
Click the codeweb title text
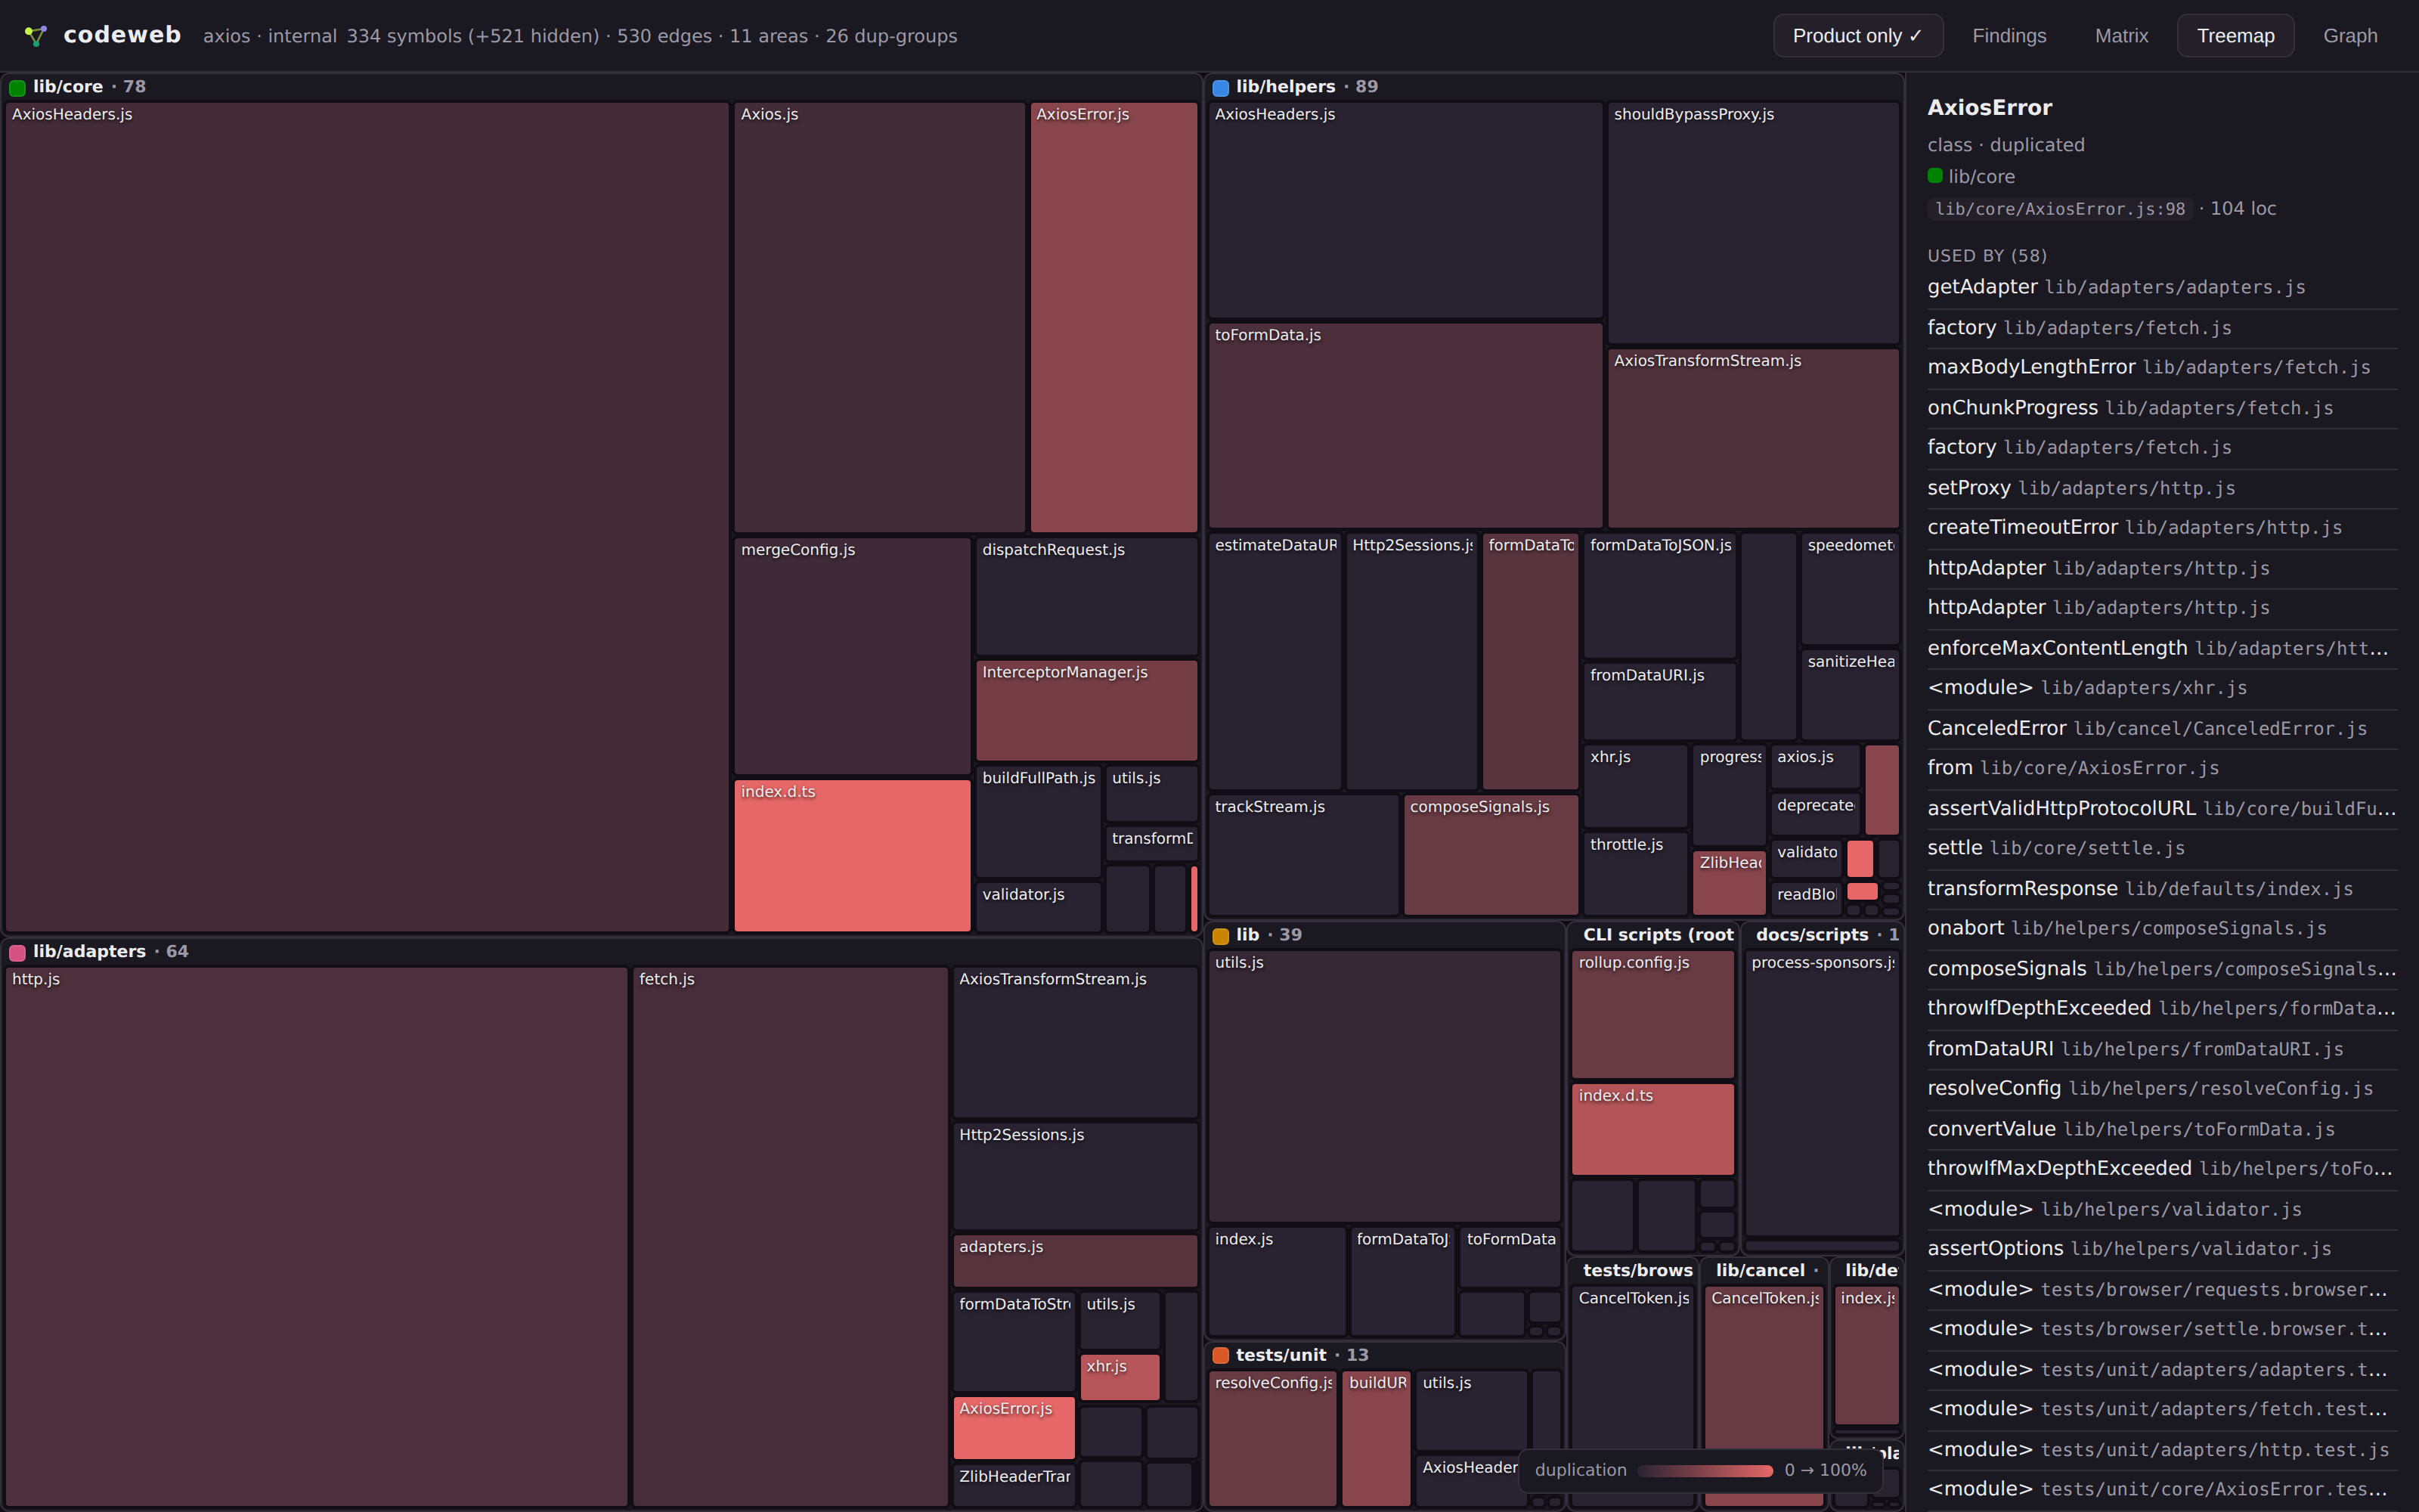tap(122, 35)
